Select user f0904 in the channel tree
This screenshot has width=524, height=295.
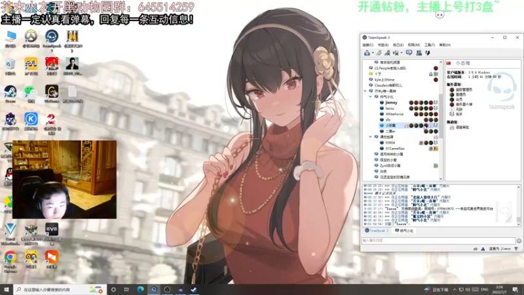pos(390,143)
